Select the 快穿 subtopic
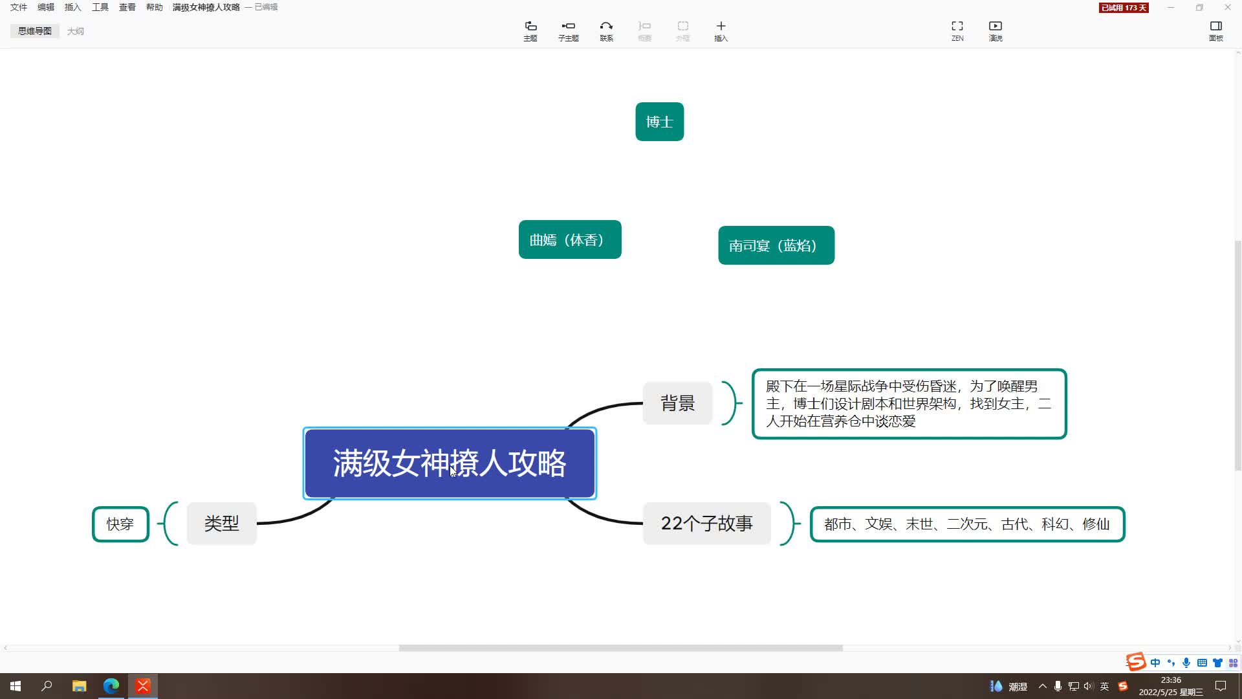Viewport: 1242px width, 699px height. (120, 524)
